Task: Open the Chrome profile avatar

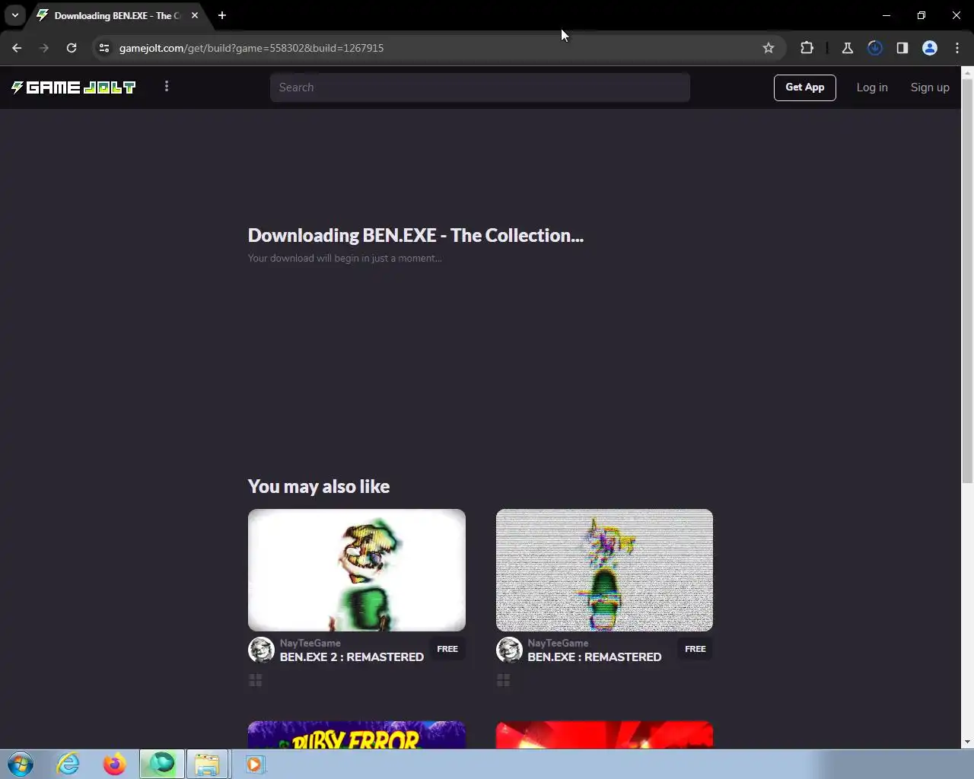Action: pyautogui.click(x=930, y=48)
